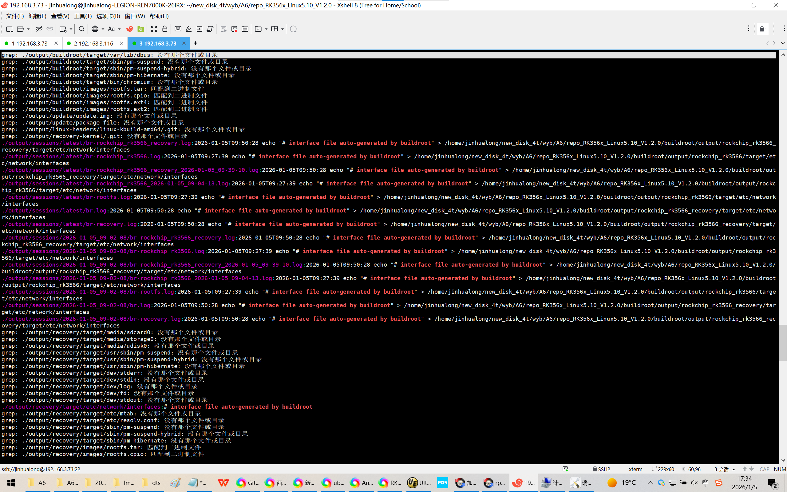Expand the Open folder dropdown arrow
Image resolution: width=787 pixels, height=492 pixels.
28,29
